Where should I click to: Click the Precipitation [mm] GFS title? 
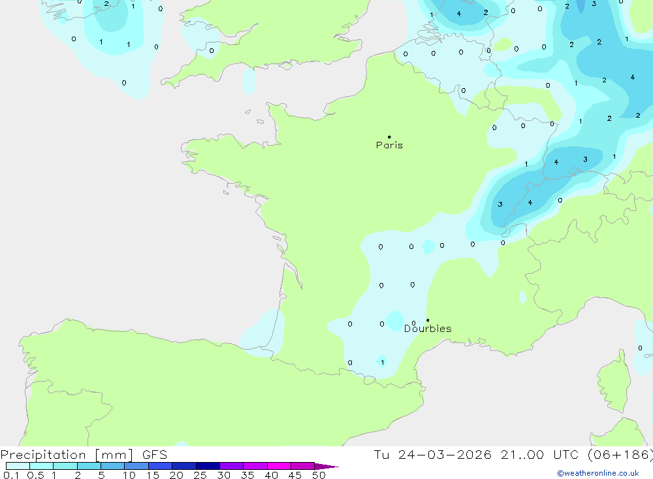tap(84, 455)
